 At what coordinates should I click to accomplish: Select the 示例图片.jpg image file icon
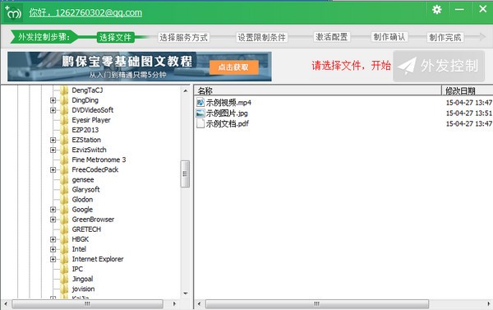coord(200,113)
